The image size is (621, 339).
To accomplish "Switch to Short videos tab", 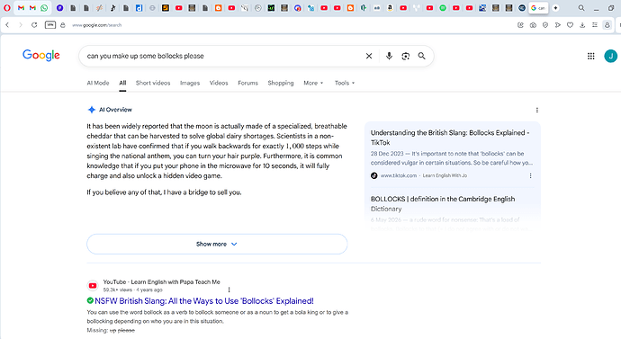I will coord(153,83).
